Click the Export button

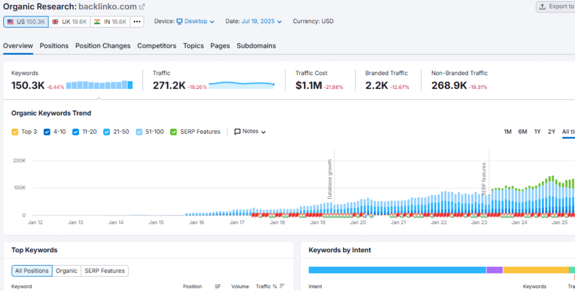555,7
